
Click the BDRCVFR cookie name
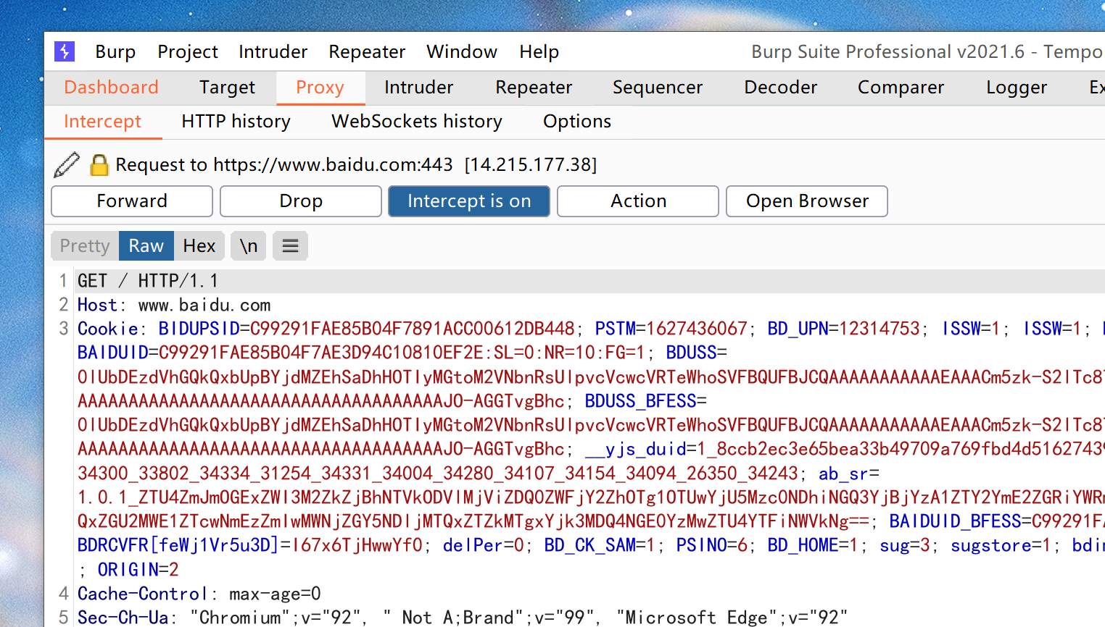tap(178, 545)
